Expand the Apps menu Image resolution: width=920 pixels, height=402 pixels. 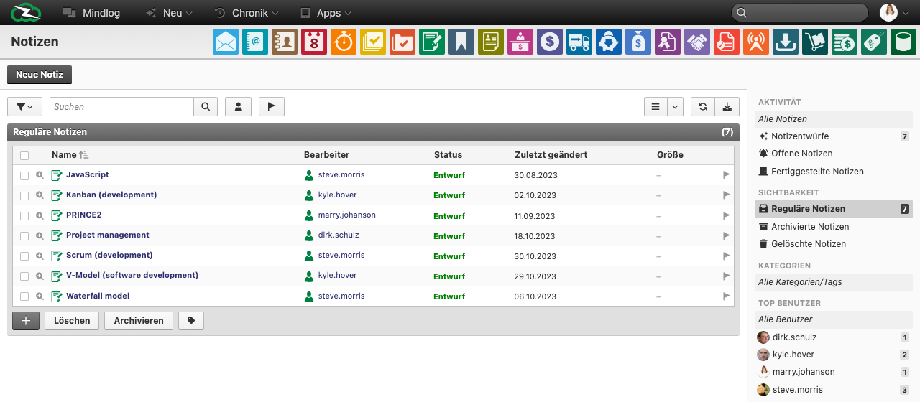tap(326, 13)
